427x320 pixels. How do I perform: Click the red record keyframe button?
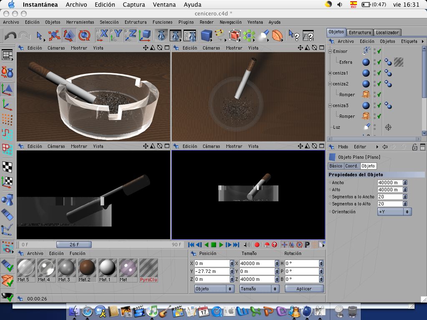tap(257, 245)
